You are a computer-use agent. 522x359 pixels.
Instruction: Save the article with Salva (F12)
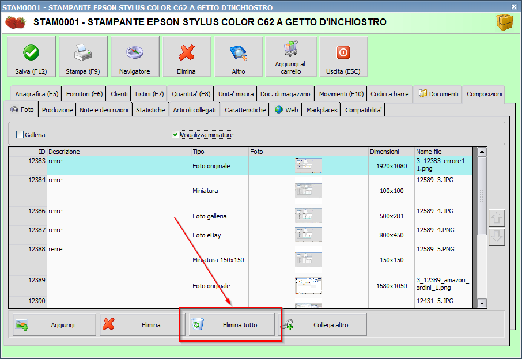click(x=31, y=57)
